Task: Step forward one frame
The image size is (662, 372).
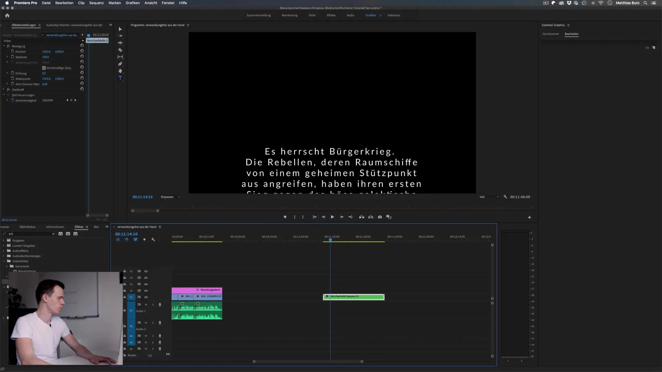Action: point(342,217)
